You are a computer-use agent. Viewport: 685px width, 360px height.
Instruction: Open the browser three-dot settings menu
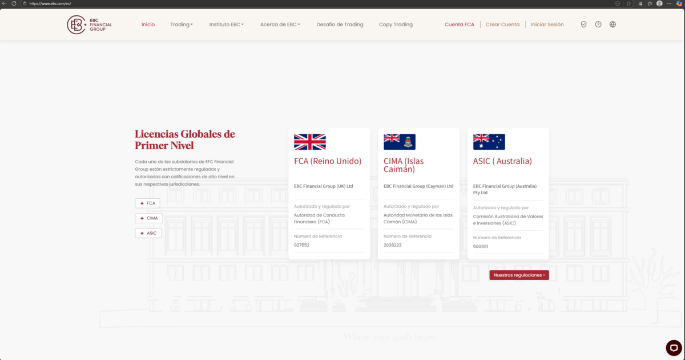coord(669,3)
